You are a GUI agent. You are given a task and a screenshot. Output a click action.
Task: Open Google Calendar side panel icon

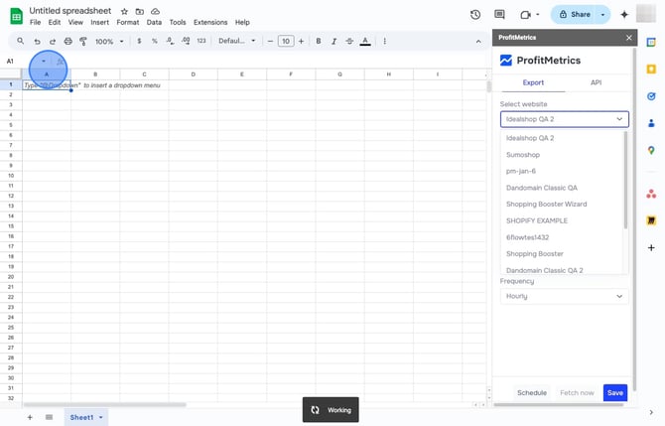pos(651,42)
